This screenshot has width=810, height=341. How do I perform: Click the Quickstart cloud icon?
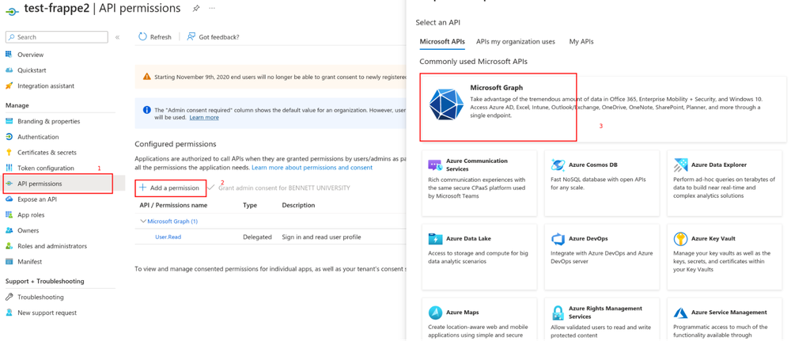[9, 70]
